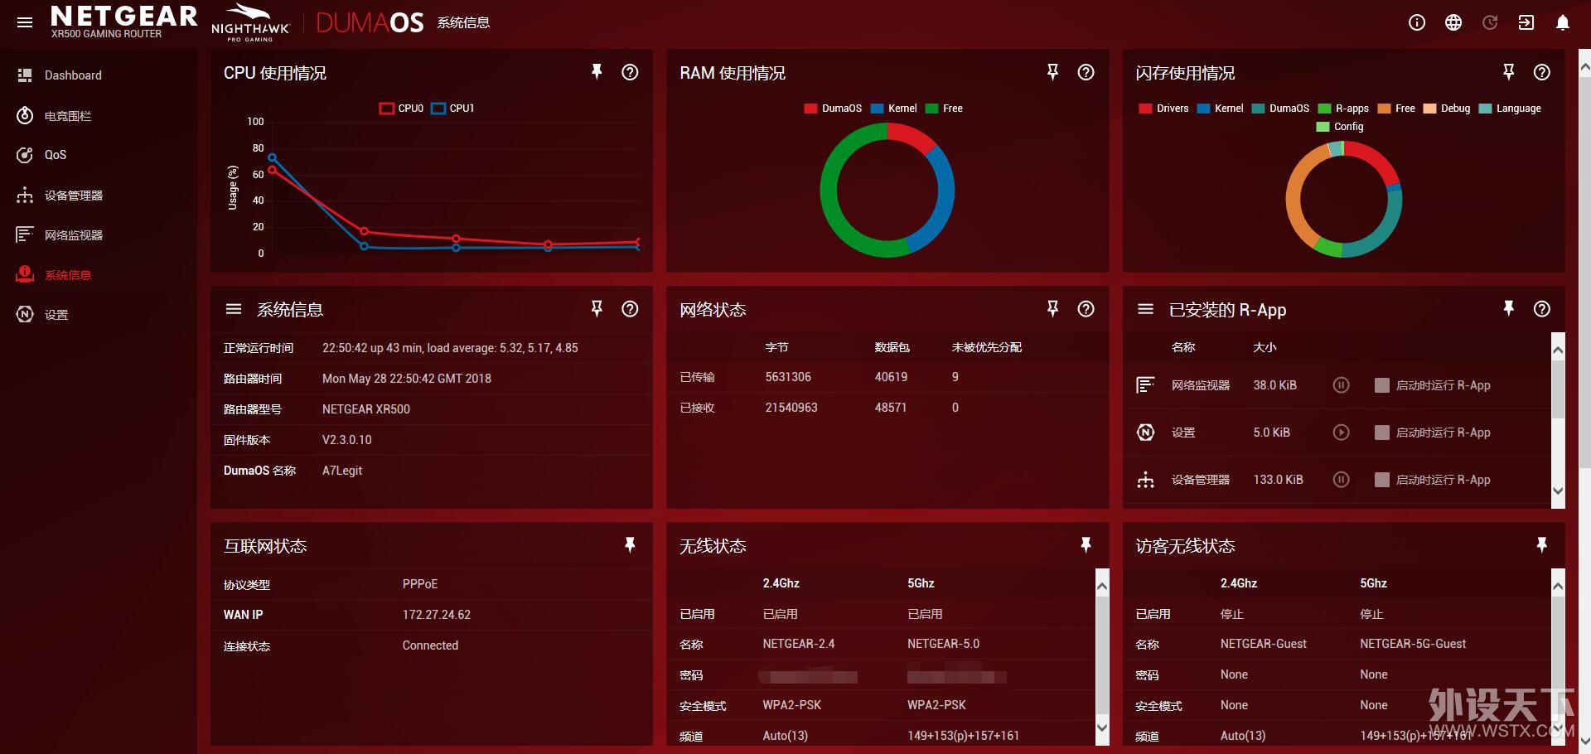
Task: Start the 设置 R-App
Action: [x=1341, y=433]
